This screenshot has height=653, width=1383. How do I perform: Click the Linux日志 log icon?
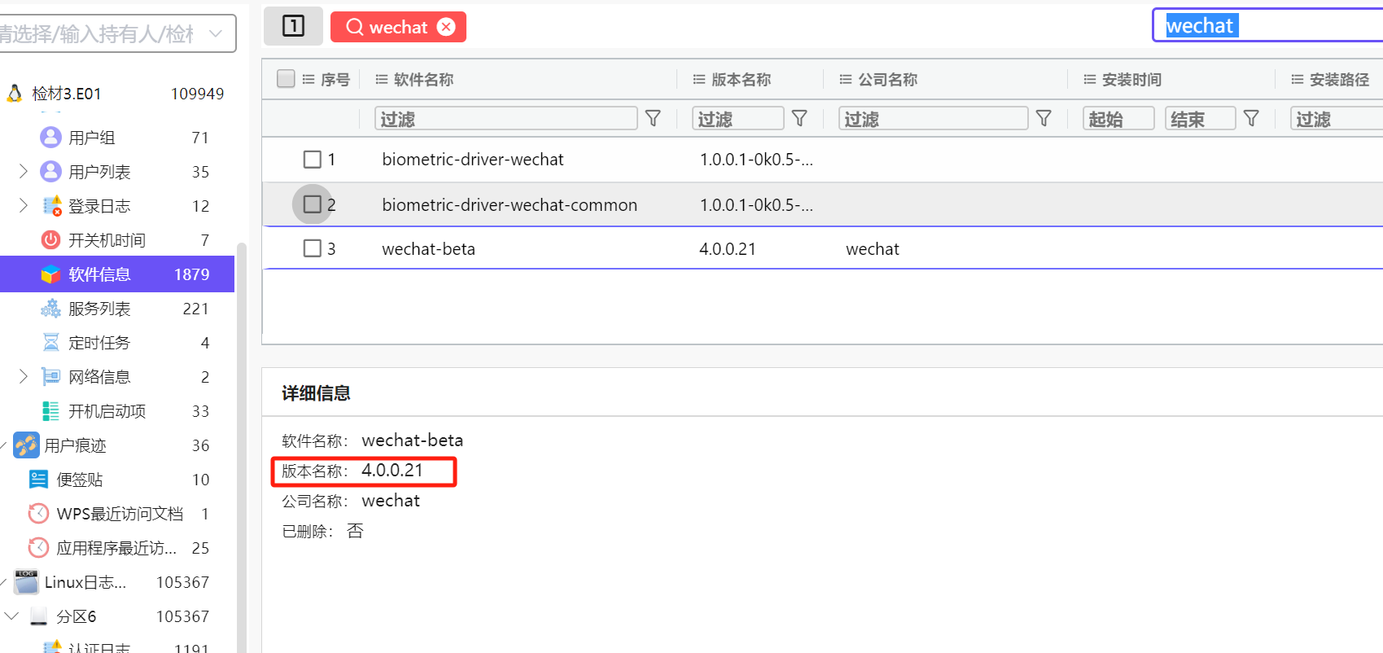pyautogui.click(x=26, y=581)
